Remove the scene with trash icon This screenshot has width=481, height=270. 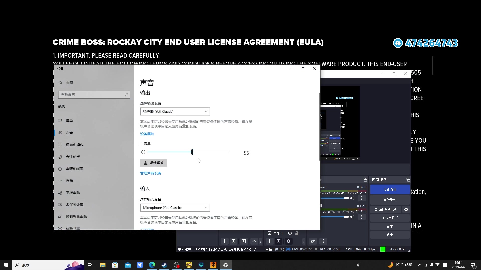pos(234,241)
